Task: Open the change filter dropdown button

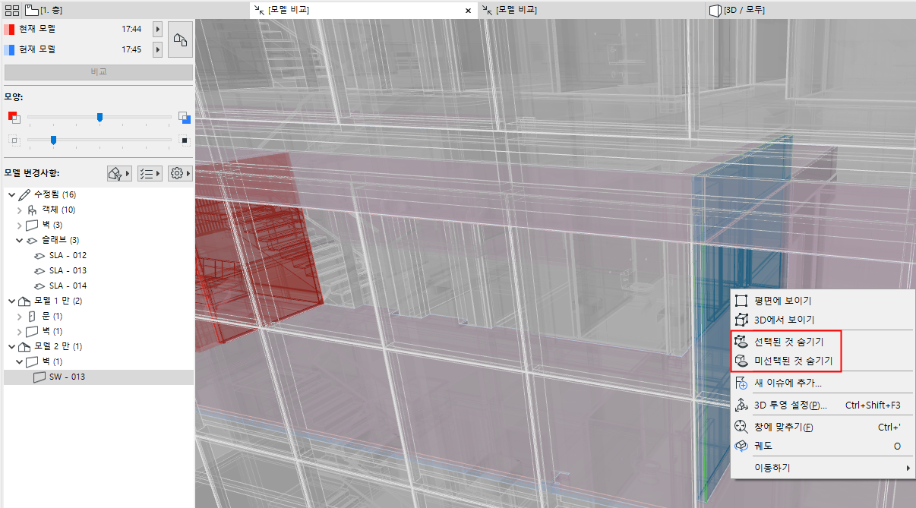Action: tap(119, 174)
